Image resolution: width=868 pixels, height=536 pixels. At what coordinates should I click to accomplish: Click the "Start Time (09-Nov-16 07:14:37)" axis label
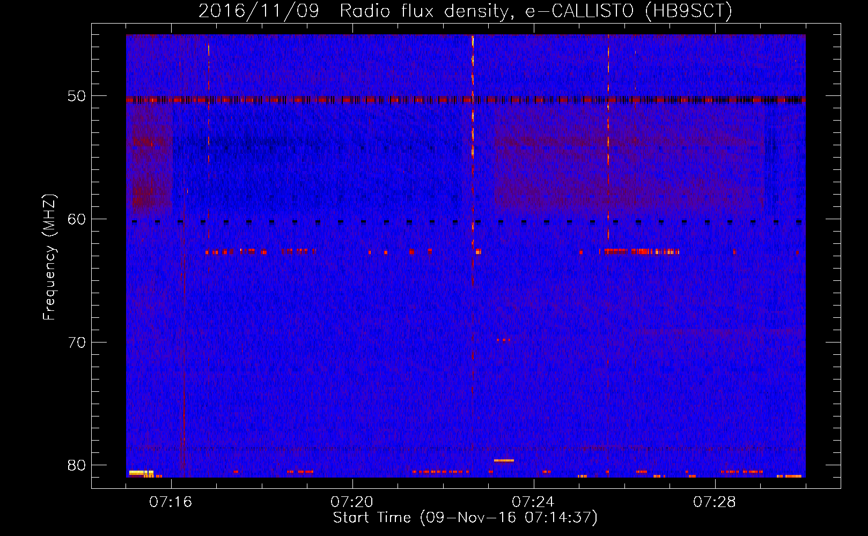[x=465, y=518]
